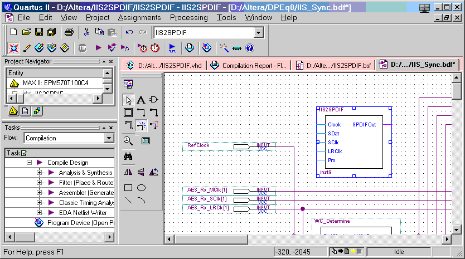Select MAX II: EPM570T100C4 entity row

click(x=55, y=83)
